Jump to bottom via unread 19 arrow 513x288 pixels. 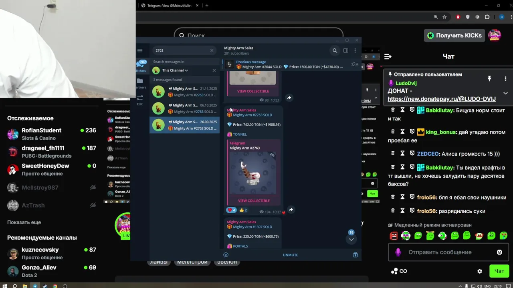click(351, 239)
